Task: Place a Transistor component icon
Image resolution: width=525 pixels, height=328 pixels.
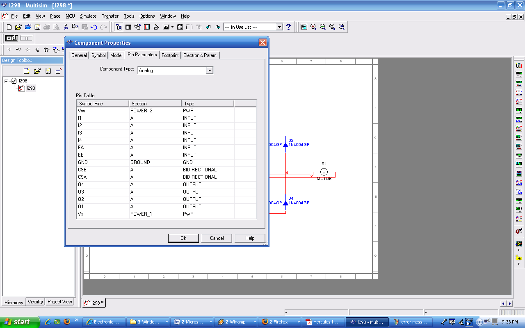Action: (37, 50)
